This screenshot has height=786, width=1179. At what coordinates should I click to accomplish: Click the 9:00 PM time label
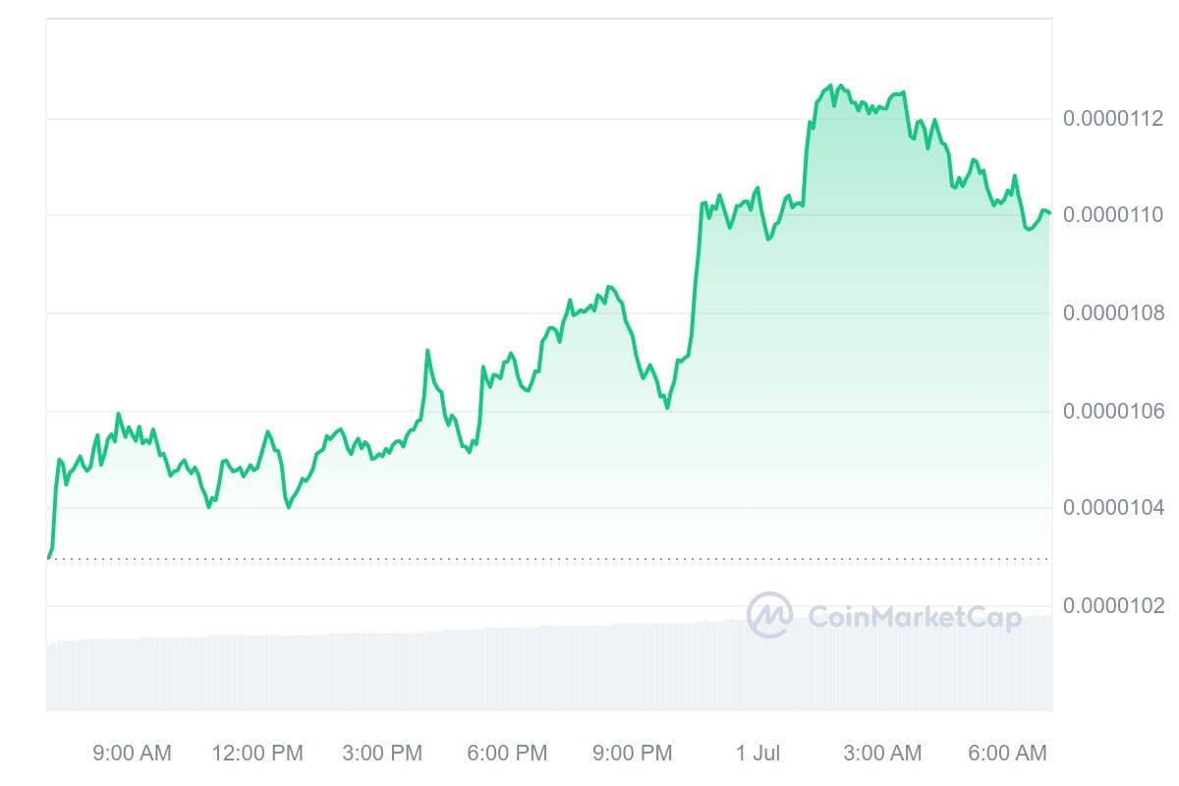[633, 754]
